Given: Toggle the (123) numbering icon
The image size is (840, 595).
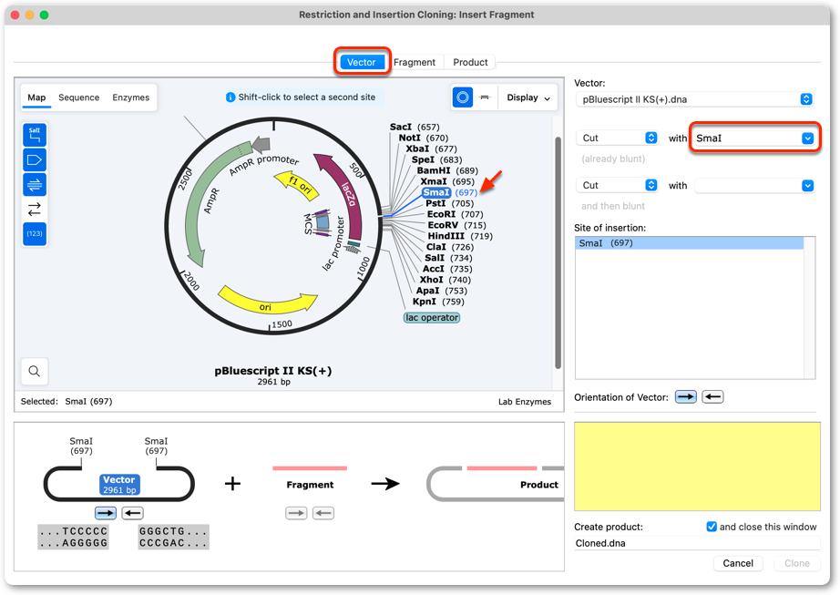Looking at the screenshot, I should point(35,233).
